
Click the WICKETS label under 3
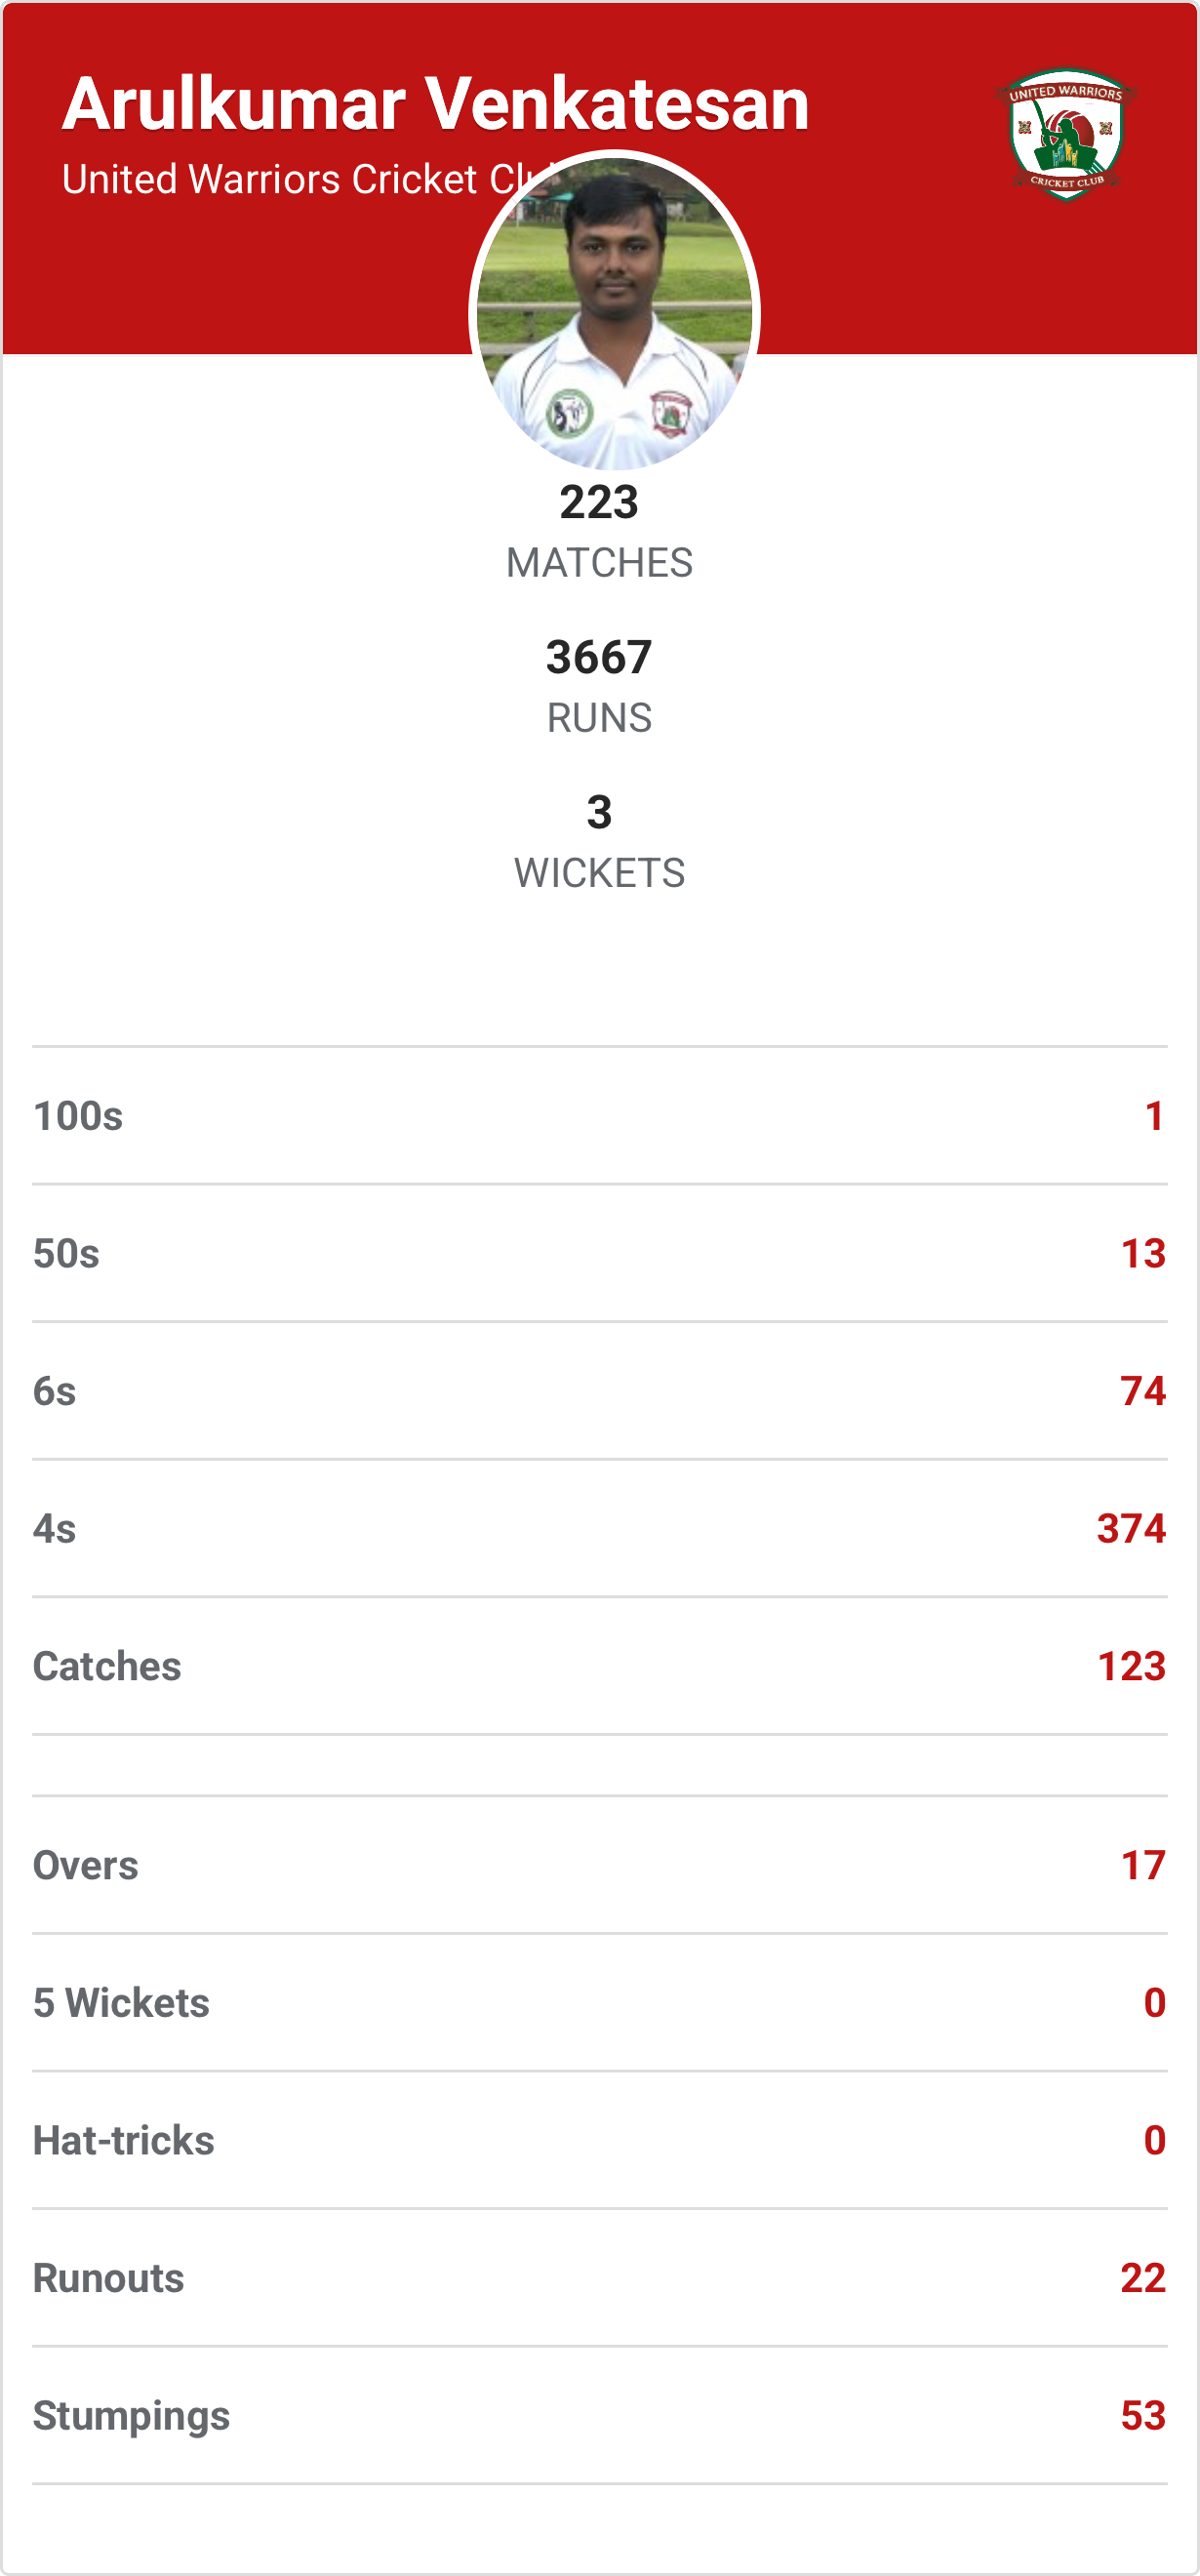click(599, 873)
